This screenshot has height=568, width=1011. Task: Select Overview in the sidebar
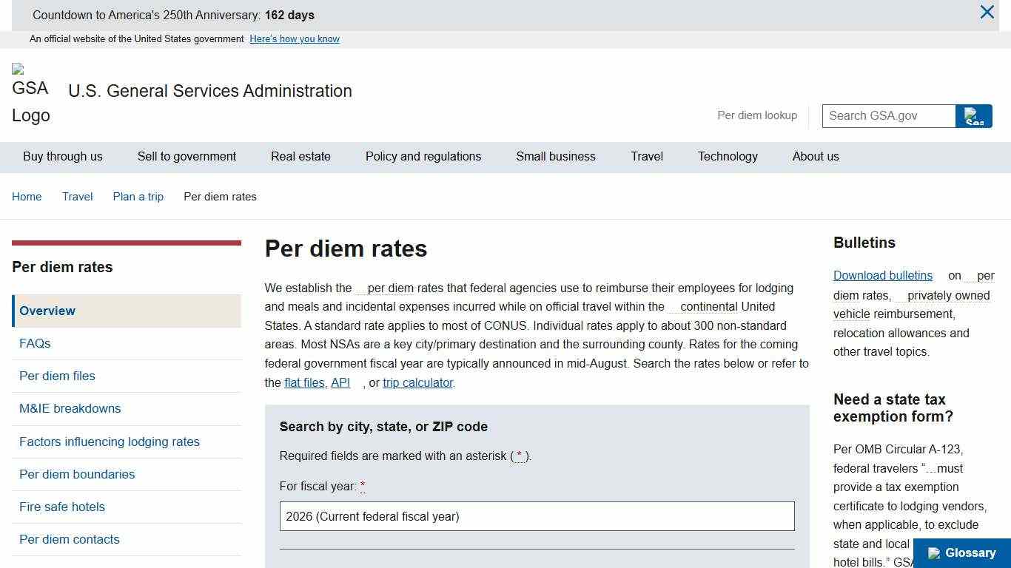pyautogui.click(x=47, y=311)
